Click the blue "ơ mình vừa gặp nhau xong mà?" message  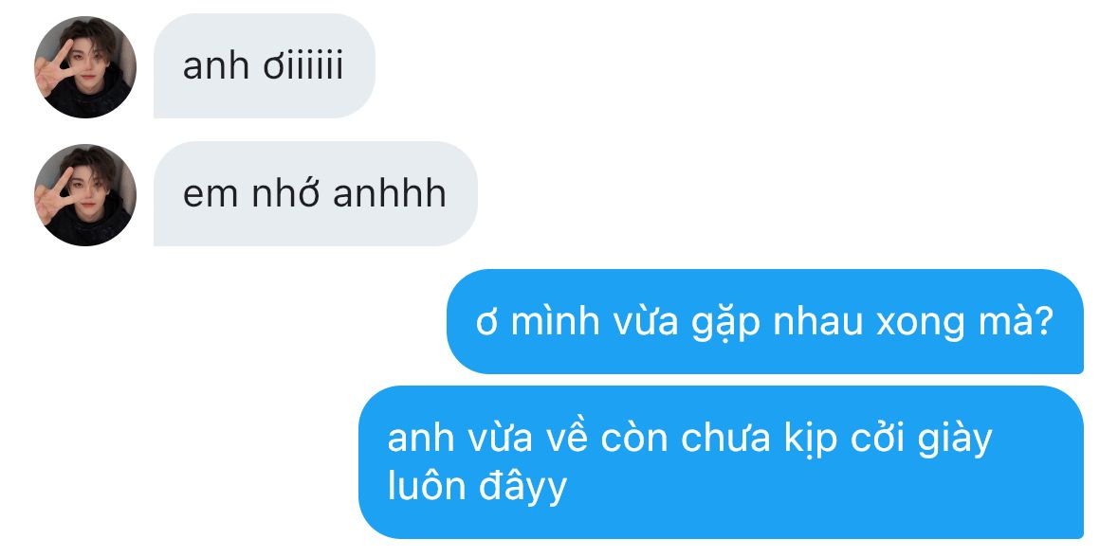click(x=764, y=321)
